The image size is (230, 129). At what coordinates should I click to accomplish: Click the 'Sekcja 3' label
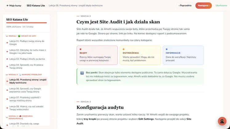pos(86,102)
